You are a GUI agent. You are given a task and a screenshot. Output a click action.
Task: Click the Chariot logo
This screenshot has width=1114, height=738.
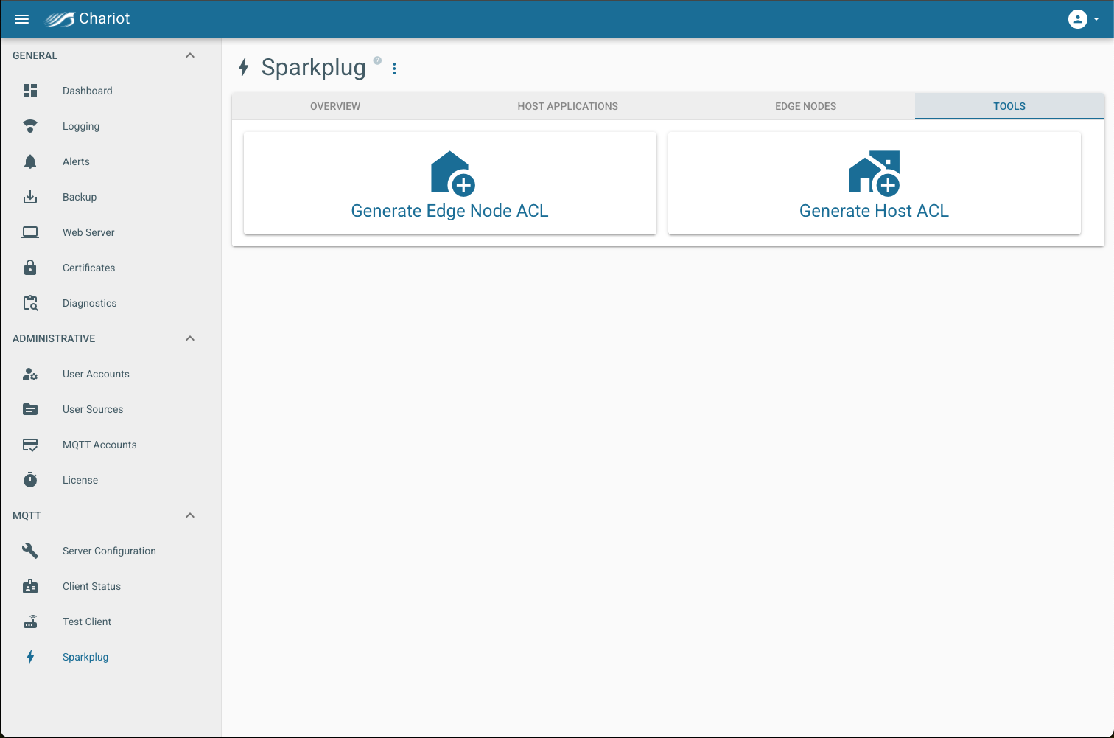59,19
